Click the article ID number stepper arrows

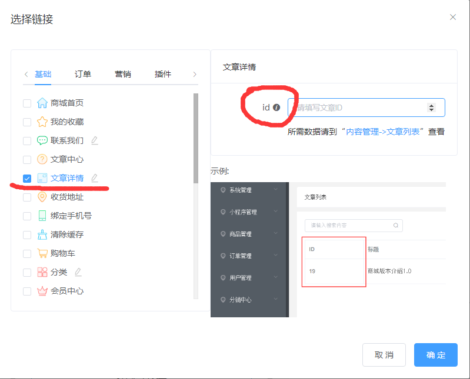[x=431, y=108]
